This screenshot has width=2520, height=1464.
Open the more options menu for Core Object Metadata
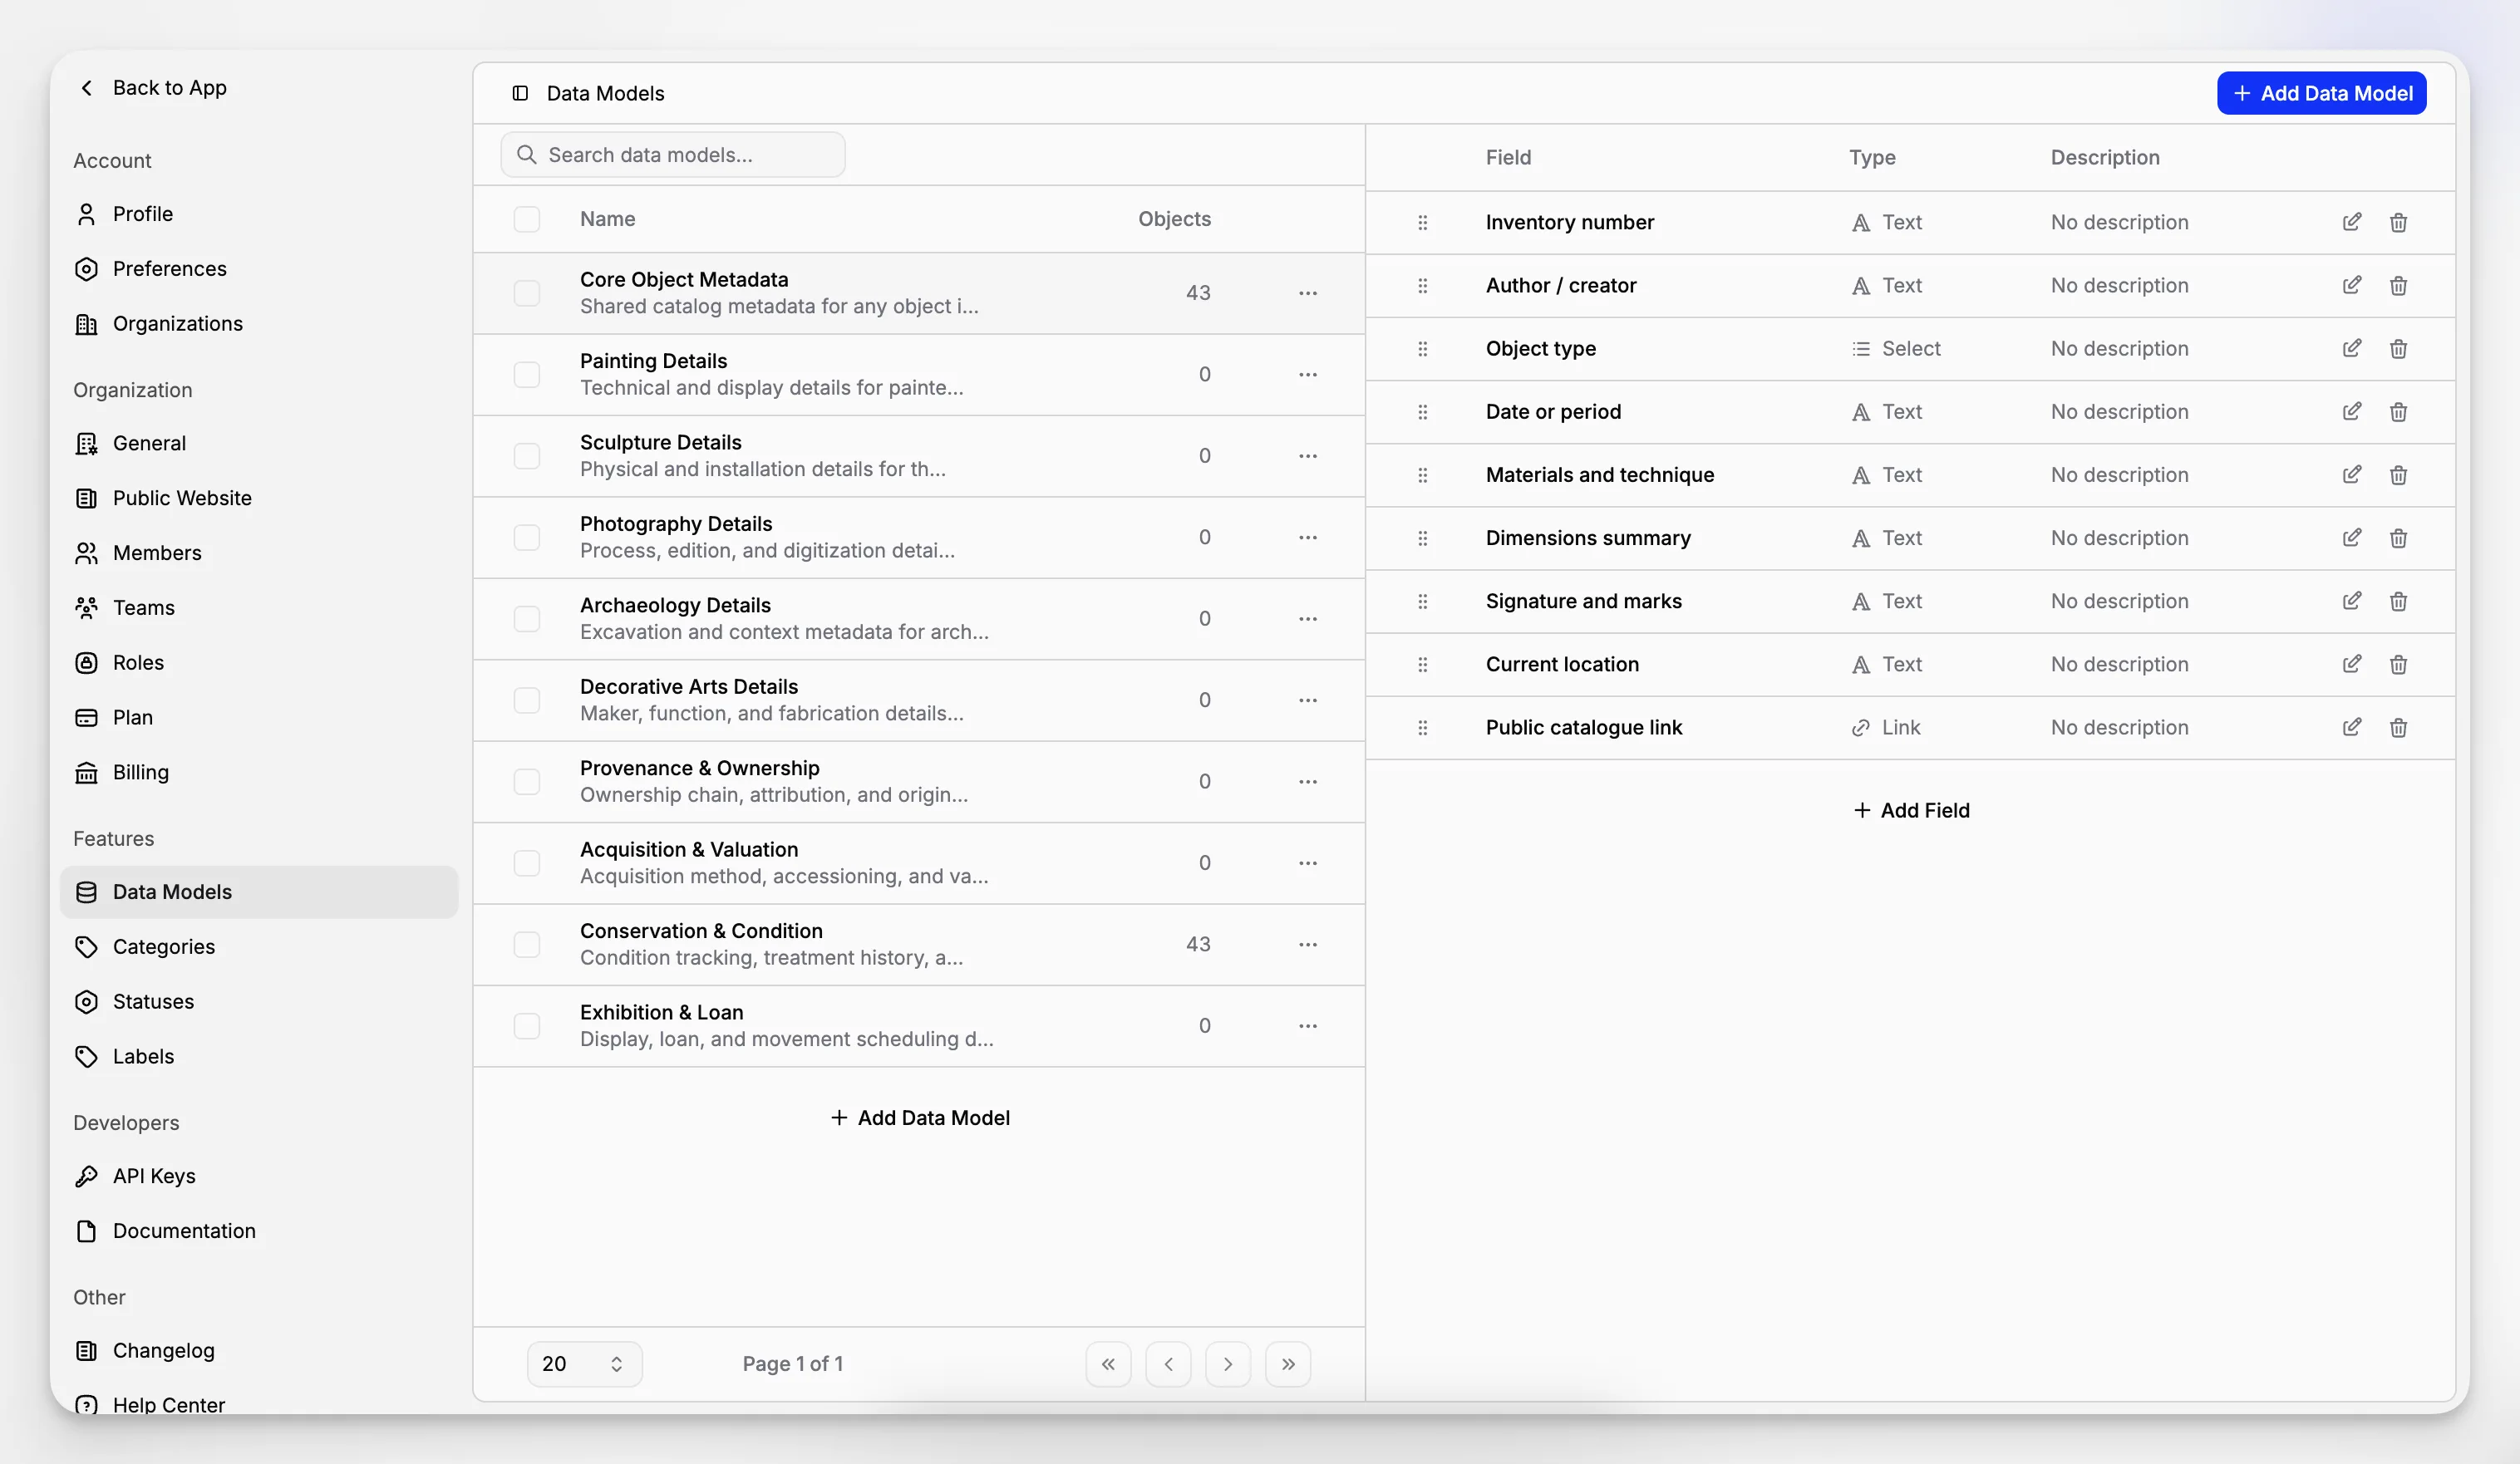(1308, 293)
